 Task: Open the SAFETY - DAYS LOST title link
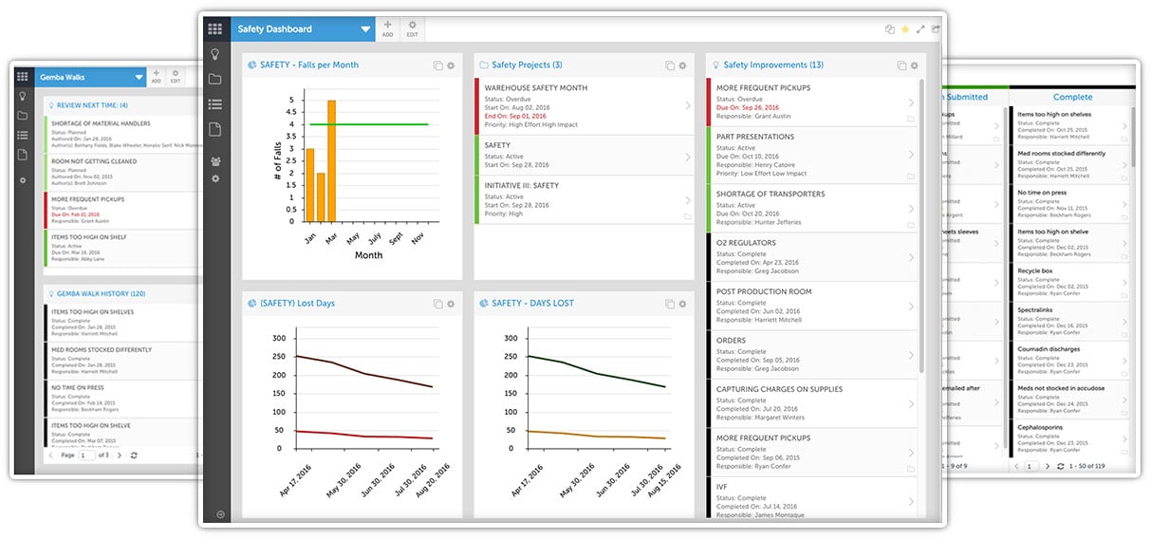(532, 304)
